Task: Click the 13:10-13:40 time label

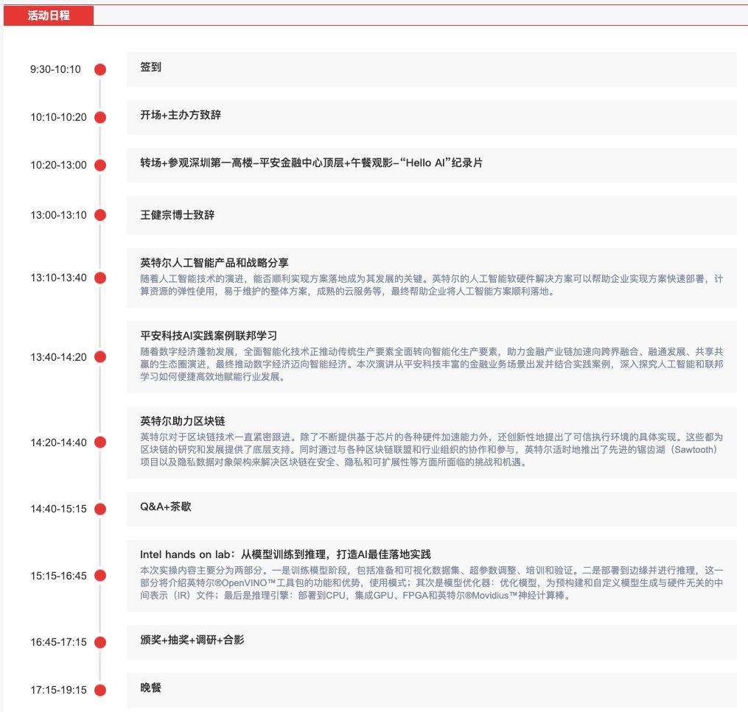Action: pos(59,278)
